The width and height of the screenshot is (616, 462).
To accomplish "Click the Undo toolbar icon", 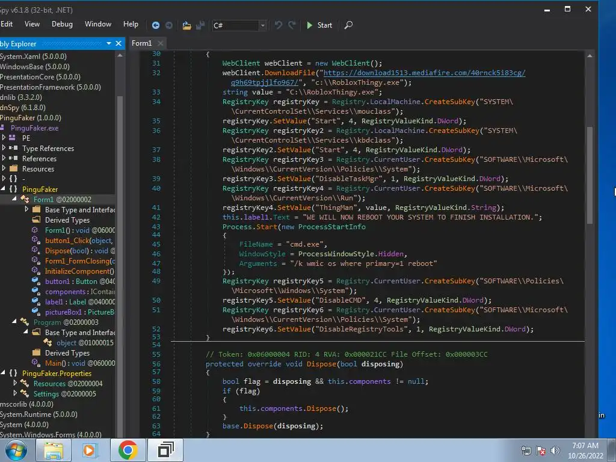I will [278, 25].
